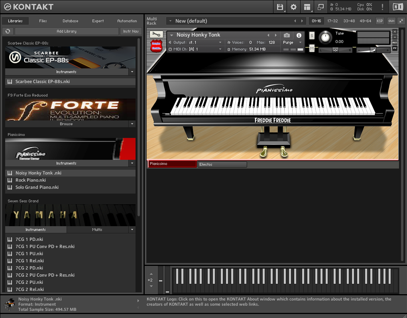The height and width of the screenshot is (318, 407).
Task: Click the piano icon in the info pane
Action: (10, 304)
